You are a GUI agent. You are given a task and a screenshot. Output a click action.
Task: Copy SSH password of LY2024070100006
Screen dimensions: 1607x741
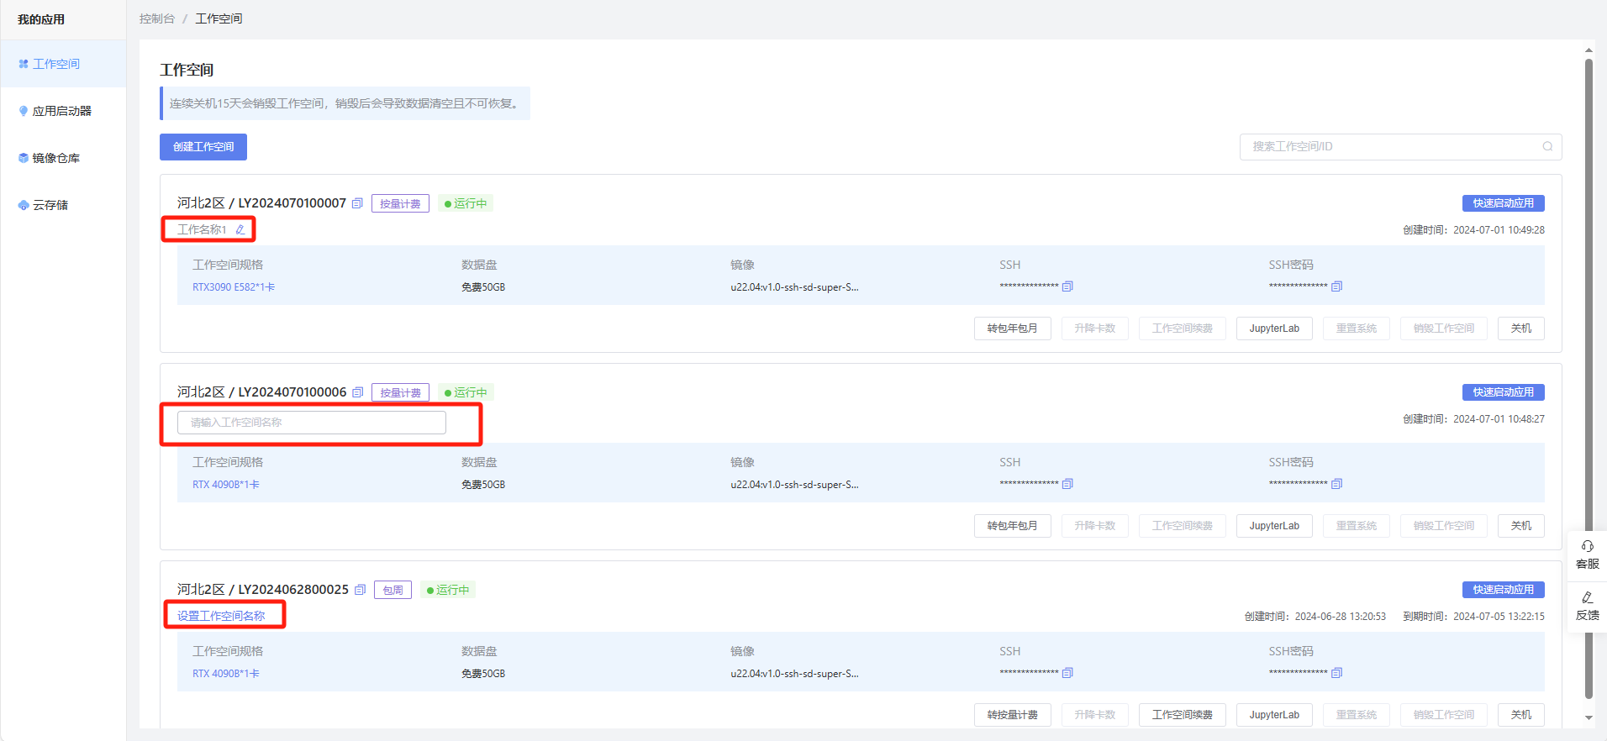pyautogui.click(x=1336, y=484)
